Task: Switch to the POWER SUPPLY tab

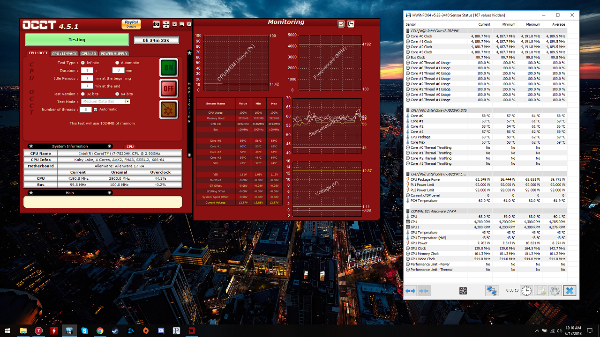Action: [x=114, y=53]
